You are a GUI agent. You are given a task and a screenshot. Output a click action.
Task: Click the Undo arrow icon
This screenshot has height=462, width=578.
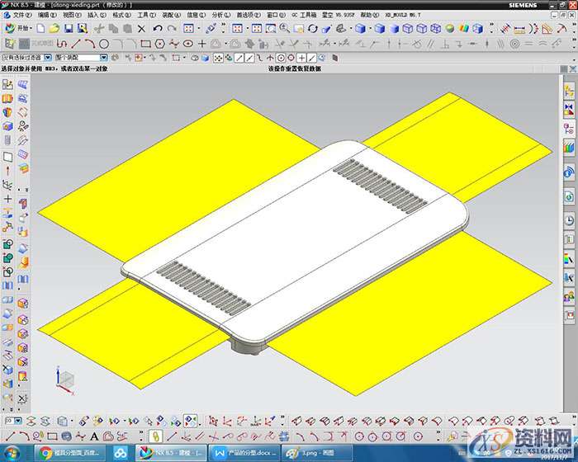pyautogui.click(x=158, y=29)
